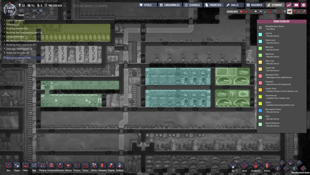This screenshot has height=175, width=310.
Task: Open the Oxygen overlay
Action: click(241, 11)
